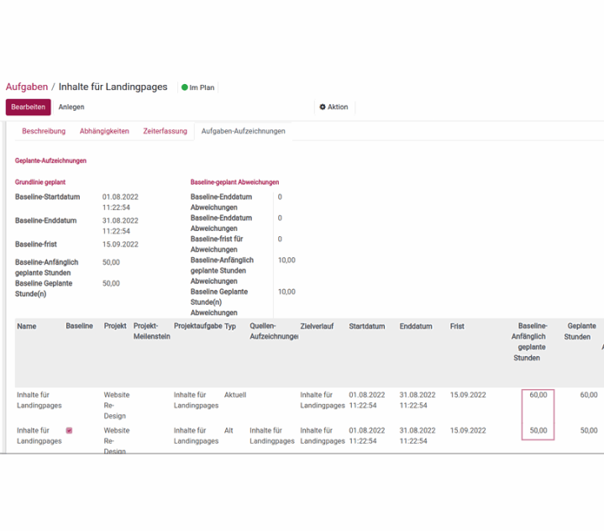Image resolution: width=604 pixels, height=531 pixels.
Task: Go back via Aufgaben breadcrumb link
Action: pyautogui.click(x=27, y=87)
